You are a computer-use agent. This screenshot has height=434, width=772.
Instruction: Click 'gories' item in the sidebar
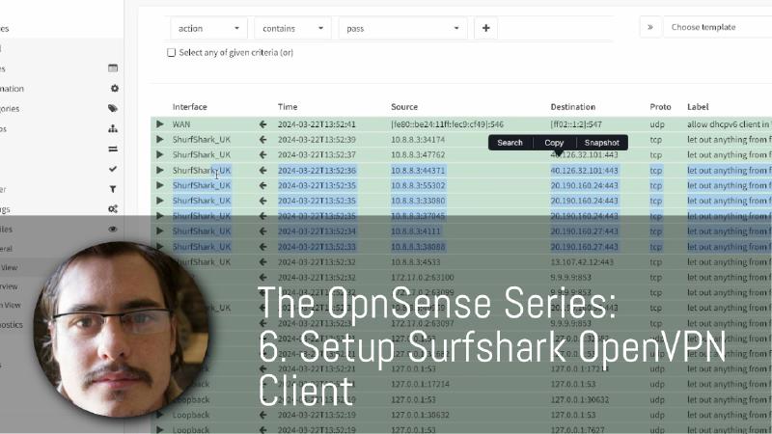coord(10,109)
